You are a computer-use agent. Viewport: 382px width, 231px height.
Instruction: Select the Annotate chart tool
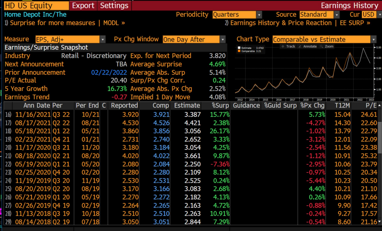308,46
